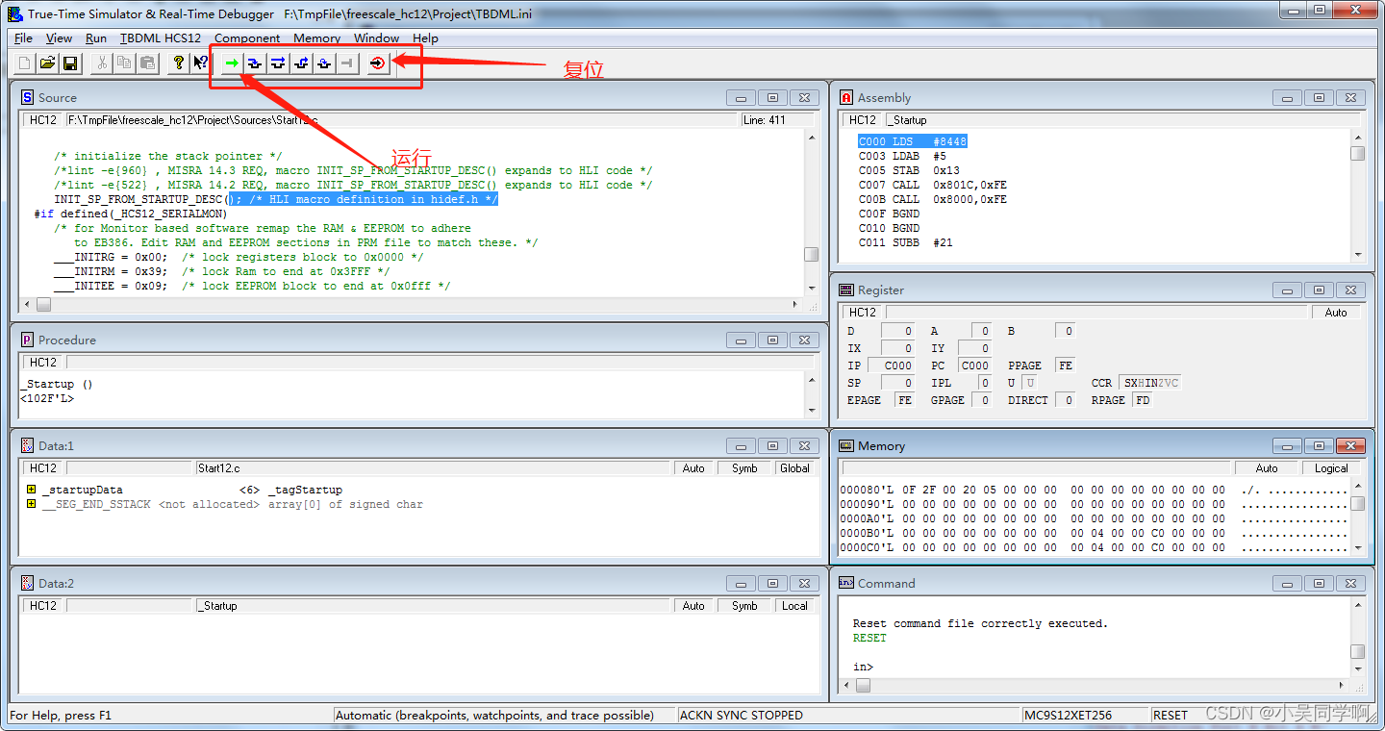Open the Memory menu

[316, 38]
